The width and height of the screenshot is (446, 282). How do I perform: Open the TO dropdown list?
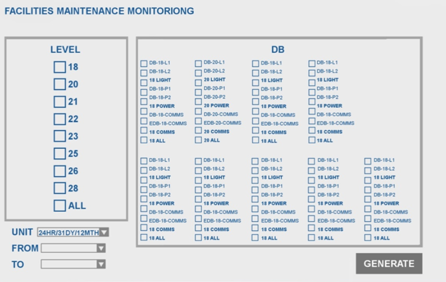point(101,264)
